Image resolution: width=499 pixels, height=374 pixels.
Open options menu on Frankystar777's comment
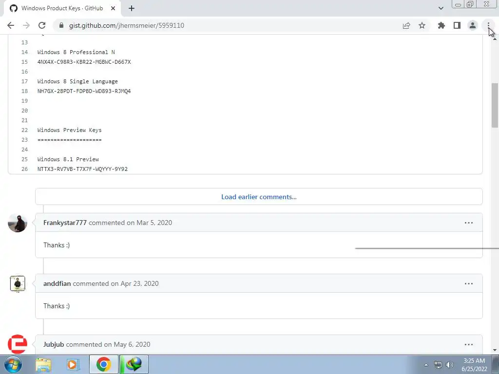(468, 223)
